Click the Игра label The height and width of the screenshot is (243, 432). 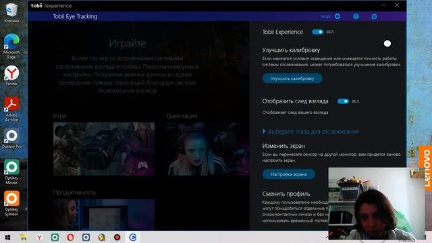click(59, 116)
